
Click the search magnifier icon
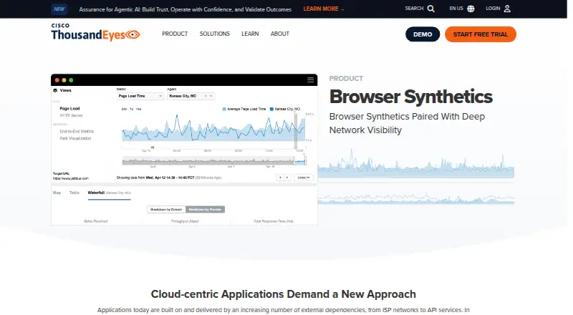point(431,9)
